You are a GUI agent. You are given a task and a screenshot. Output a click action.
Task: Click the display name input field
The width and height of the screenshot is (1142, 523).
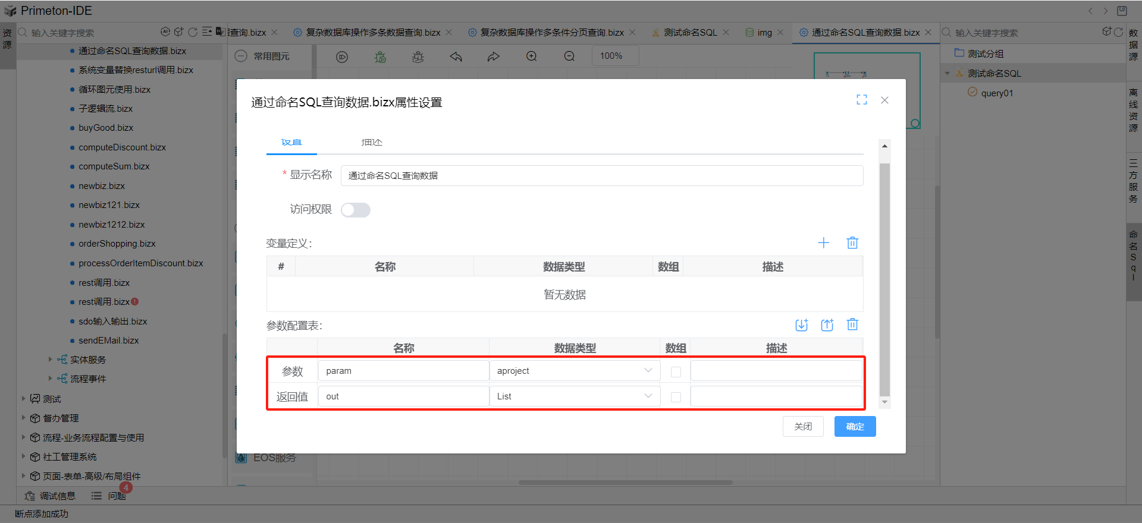click(601, 176)
